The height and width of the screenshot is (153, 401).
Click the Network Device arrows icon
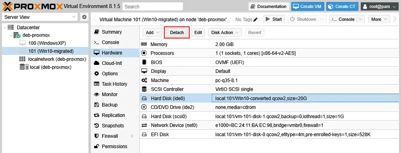pos(144,125)
